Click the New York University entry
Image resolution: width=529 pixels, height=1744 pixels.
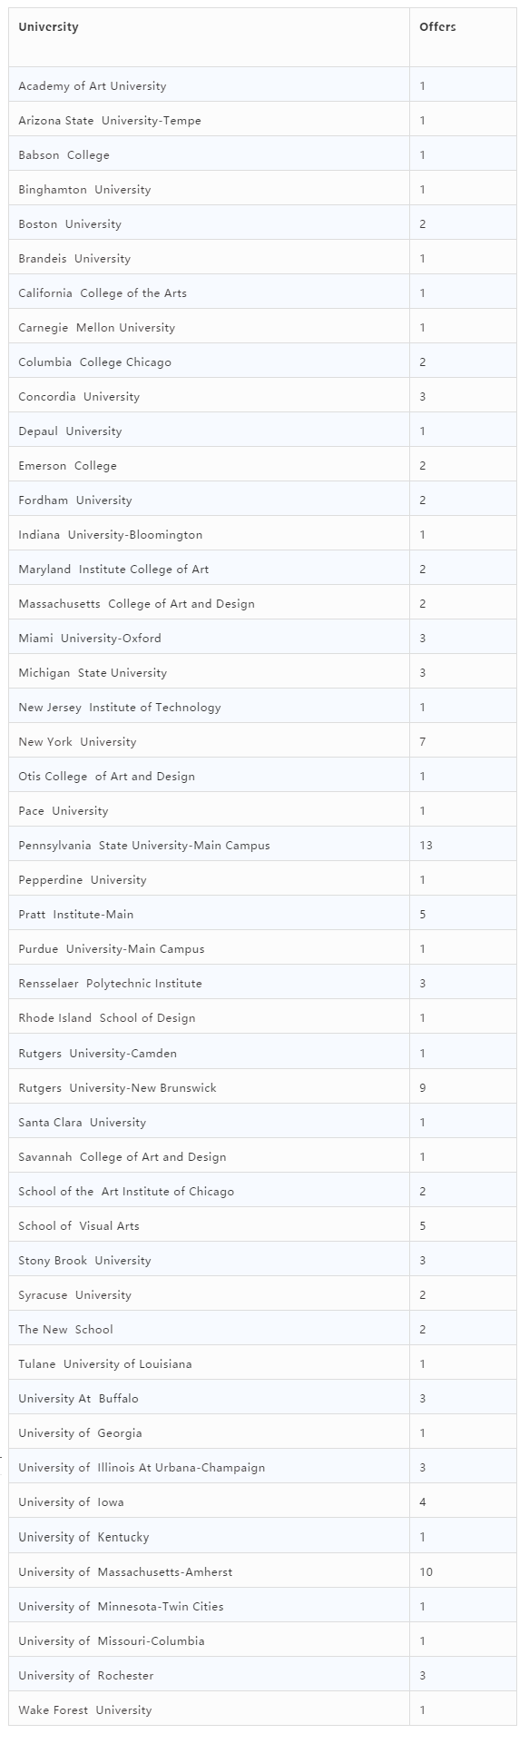click(x=77, y=741)
